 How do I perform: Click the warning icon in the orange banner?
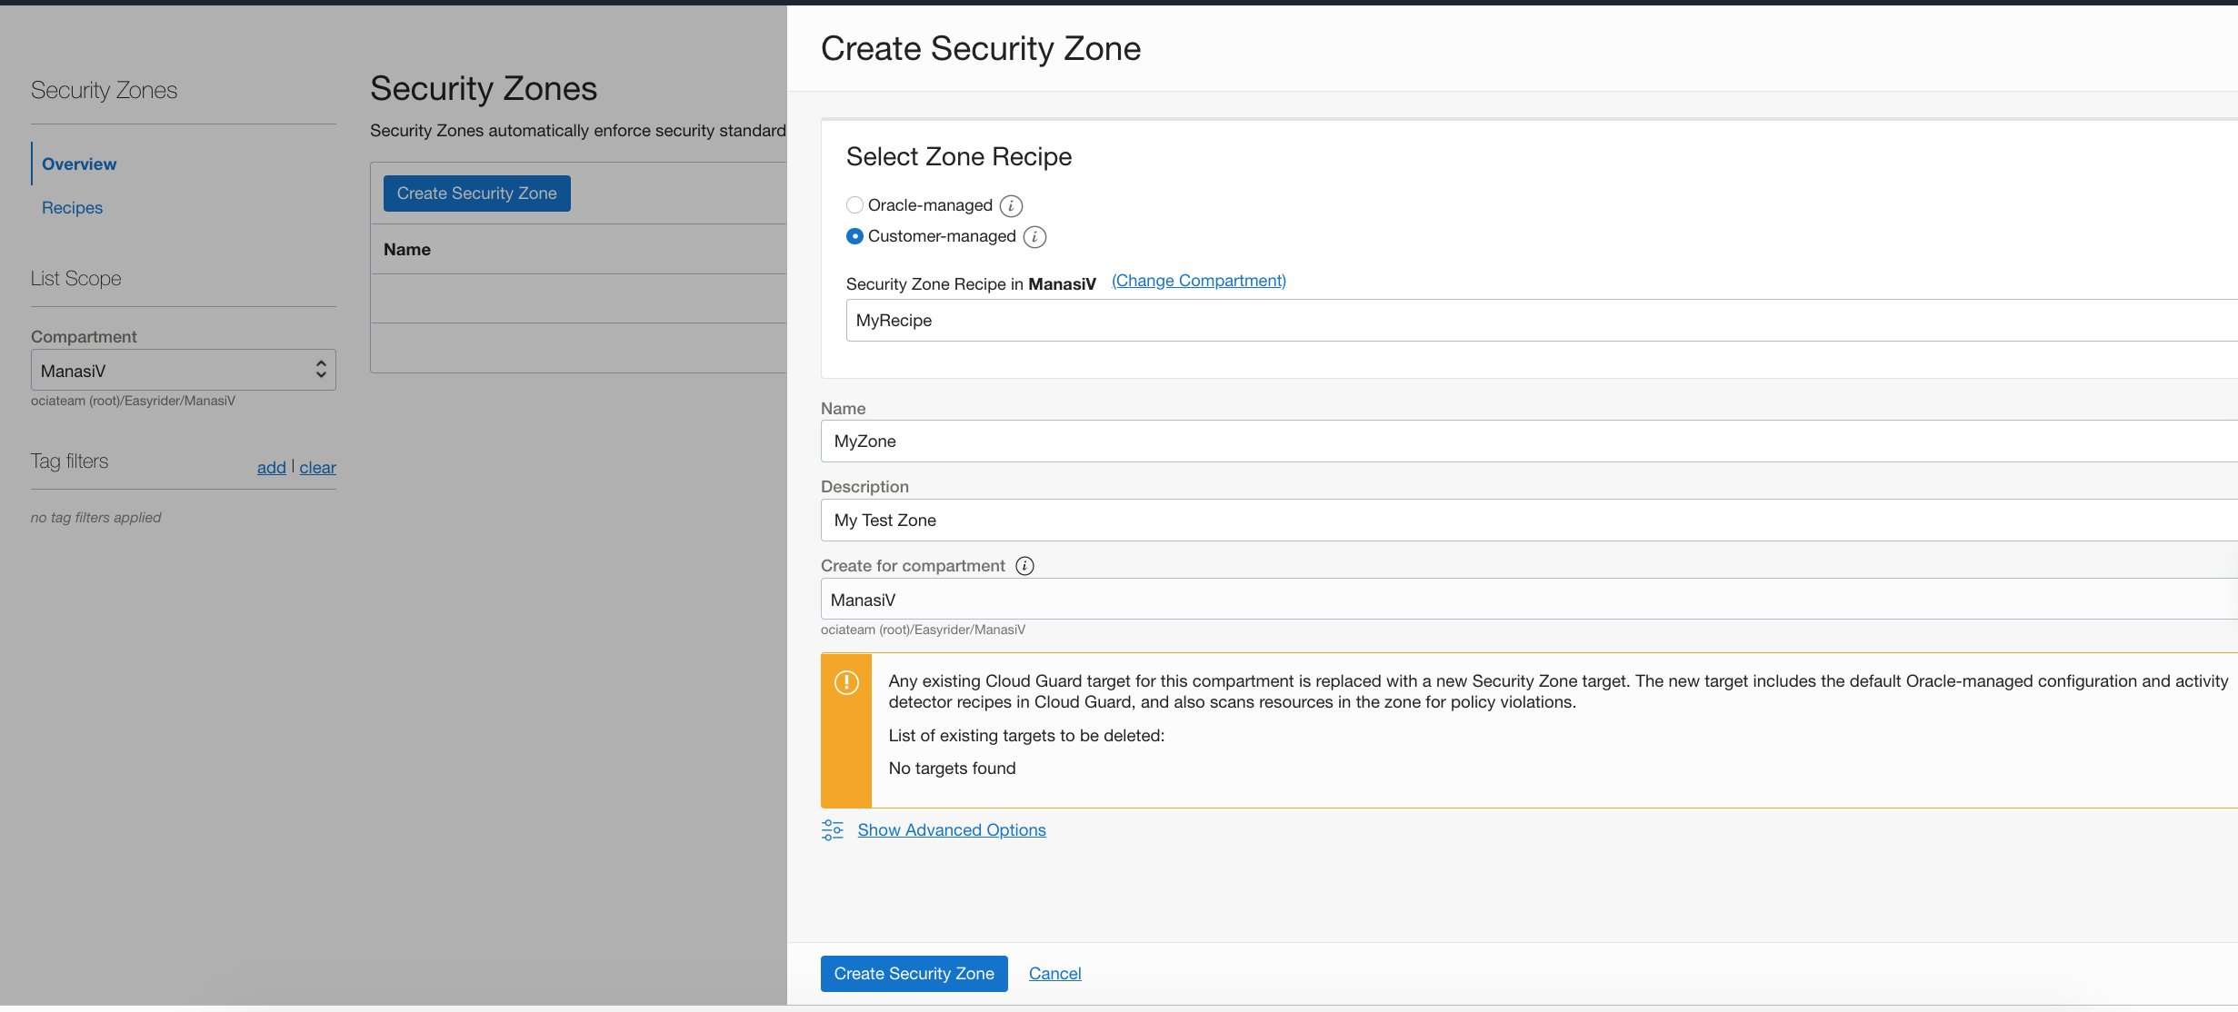[846, 681]
